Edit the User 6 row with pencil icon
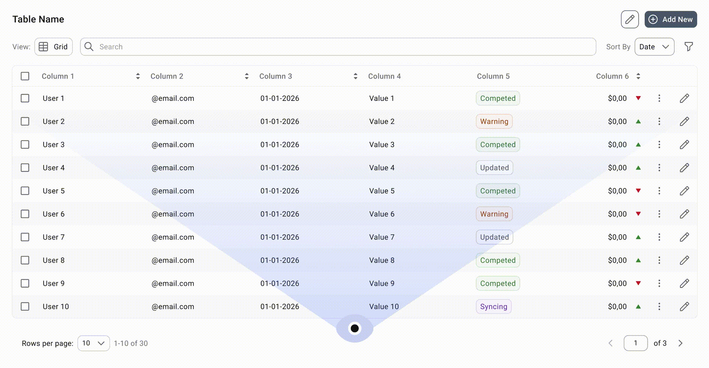This screenshot has height=368, width=709. click(684, 214)
